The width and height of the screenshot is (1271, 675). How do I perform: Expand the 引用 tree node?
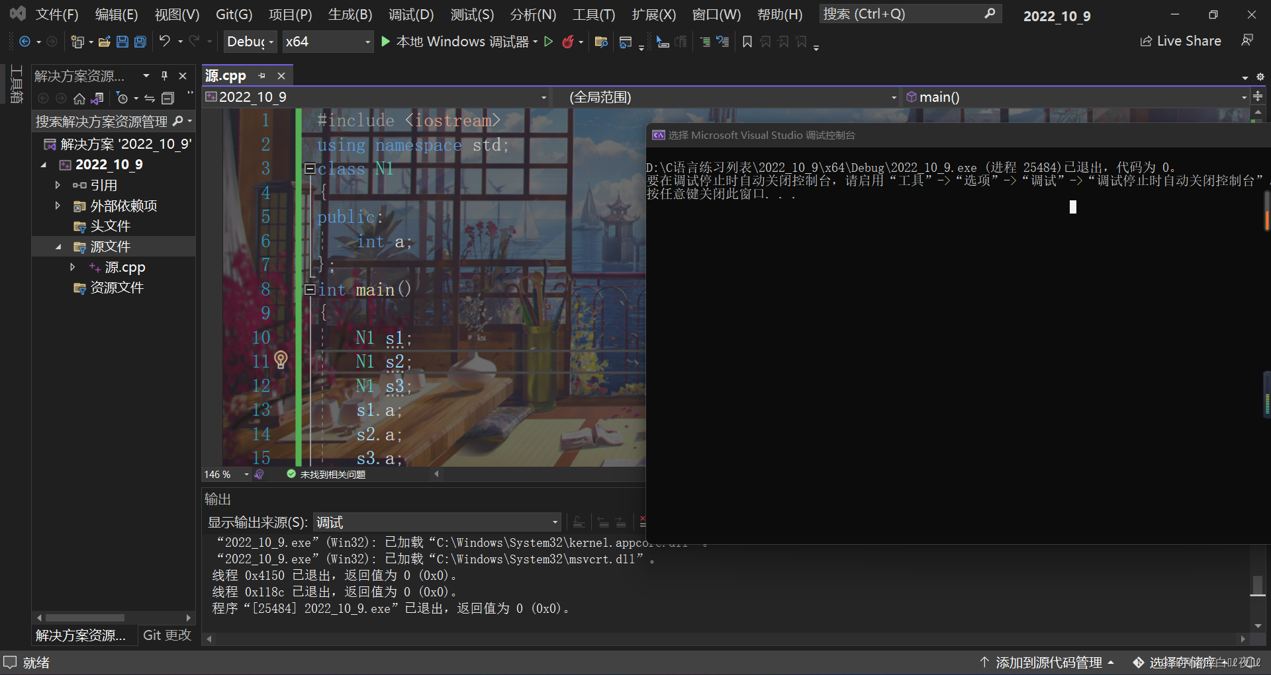58,185
